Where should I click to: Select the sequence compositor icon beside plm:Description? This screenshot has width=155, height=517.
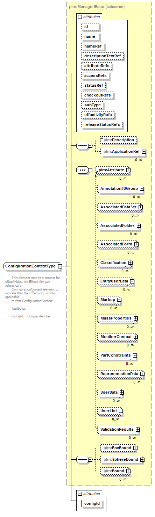click(82, 146)
